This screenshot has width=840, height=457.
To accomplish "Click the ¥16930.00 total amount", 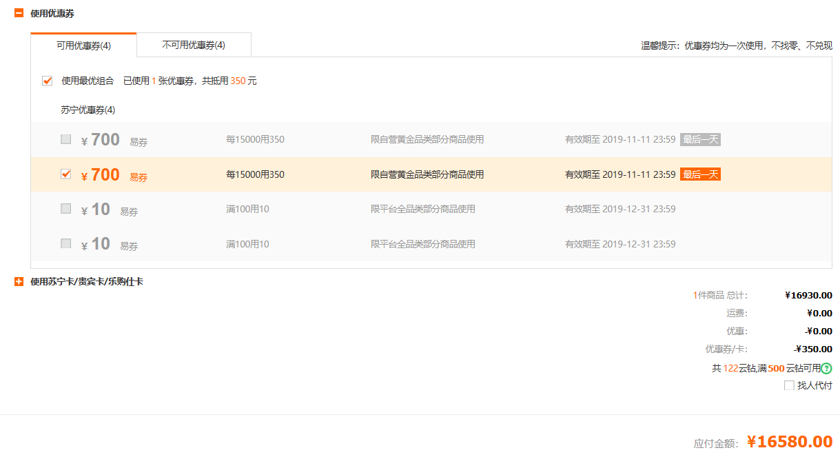I will (x=808, y=295).
